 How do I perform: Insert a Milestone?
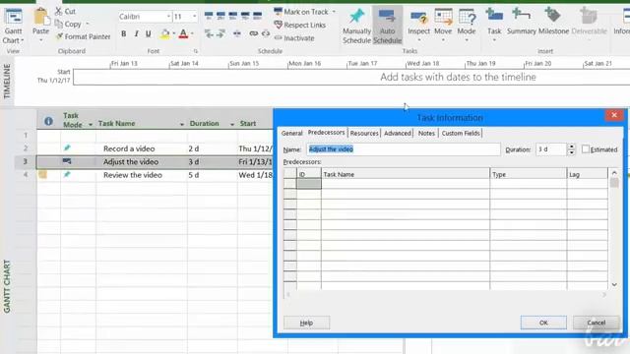[553, 22]
